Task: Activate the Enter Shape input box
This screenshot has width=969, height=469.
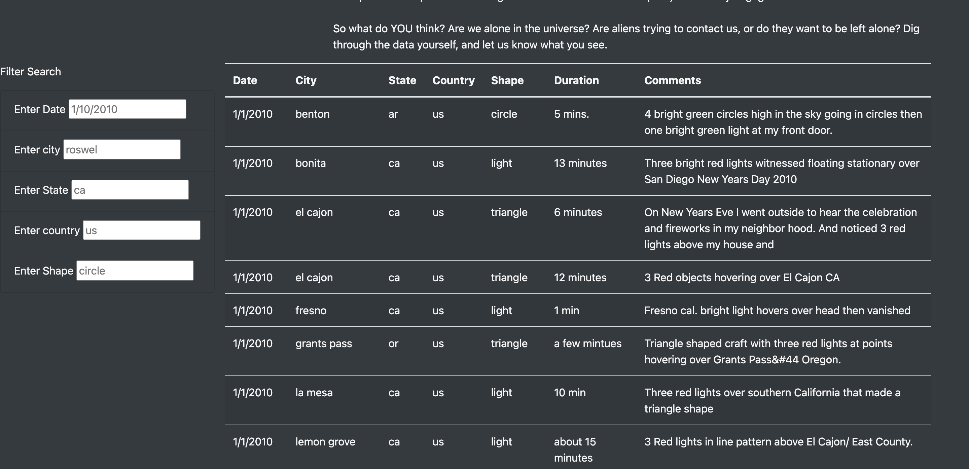Action: coord(135,270)
